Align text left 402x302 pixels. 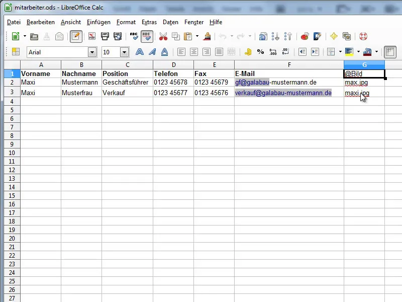(181, 52)
